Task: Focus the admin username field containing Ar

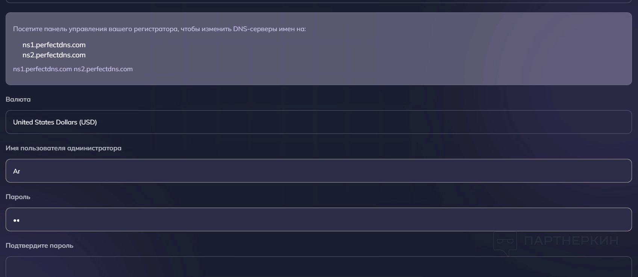Action: (x=318, y=171)
